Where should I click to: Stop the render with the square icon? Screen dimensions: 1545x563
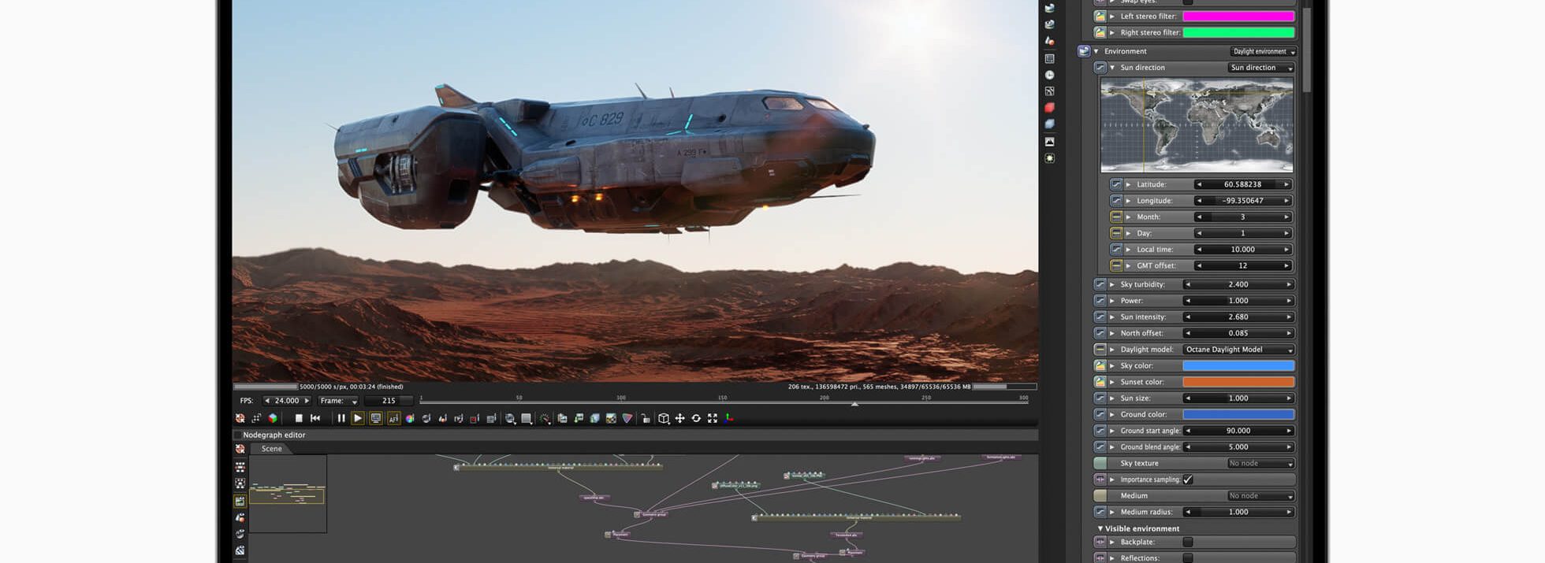coord(299,419)
